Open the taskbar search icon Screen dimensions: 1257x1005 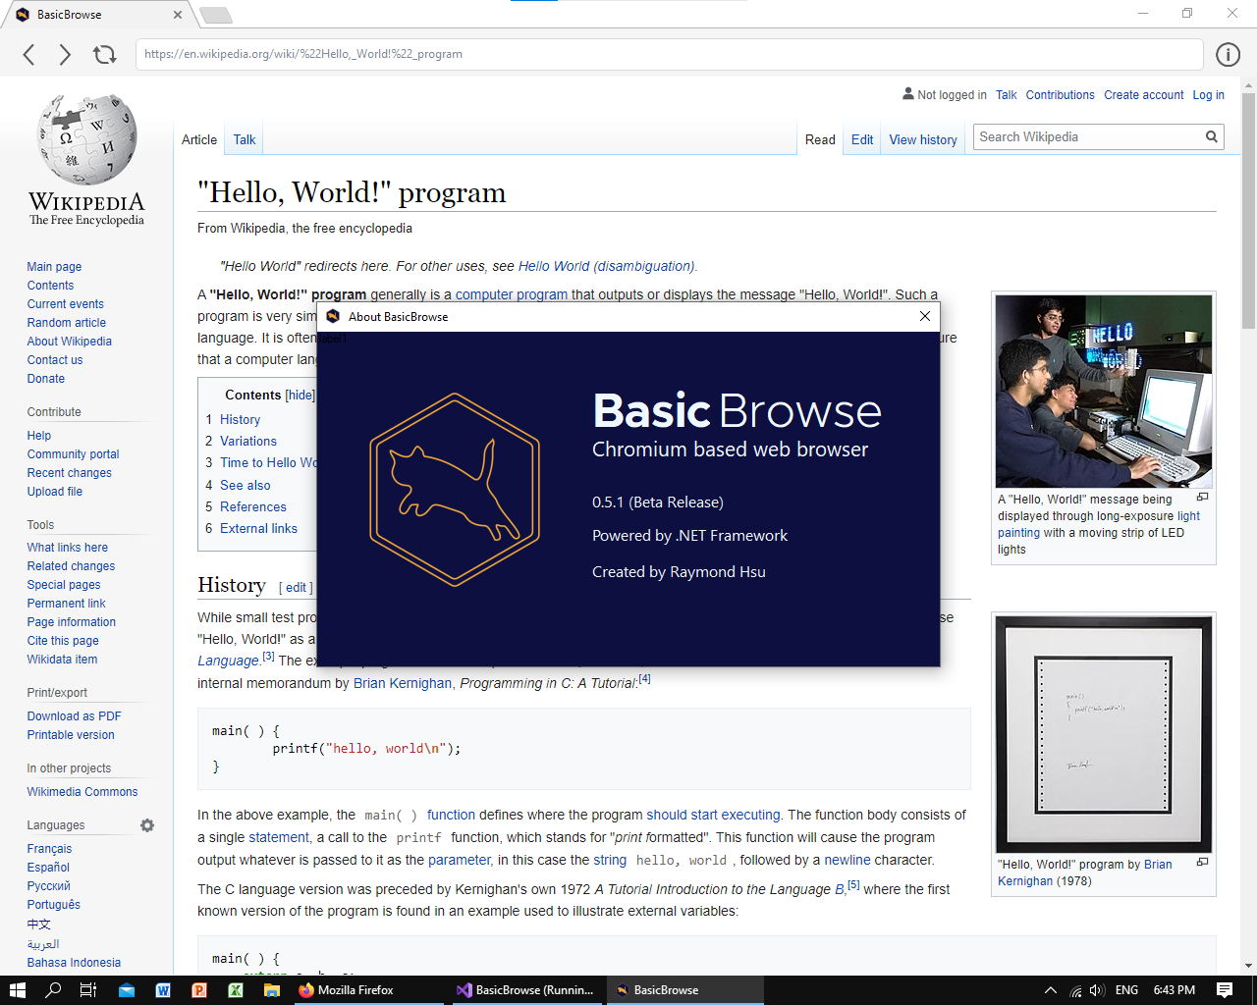[53, 990]
